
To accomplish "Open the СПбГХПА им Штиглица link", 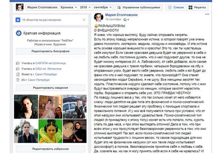I will click(x=50, y=63).
